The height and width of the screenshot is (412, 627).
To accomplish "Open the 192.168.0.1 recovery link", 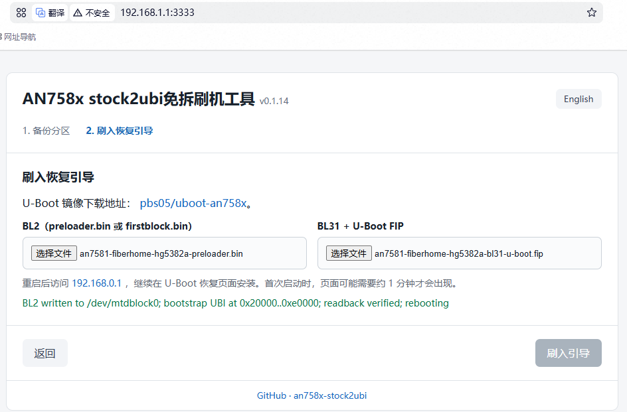I will [96, 283].
